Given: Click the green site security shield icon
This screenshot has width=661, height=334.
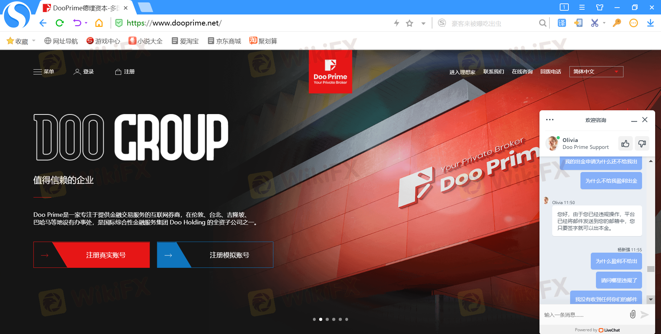Looking at the screenshot, I should 119,23.
